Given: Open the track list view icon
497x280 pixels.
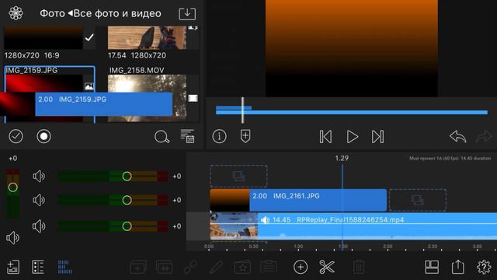Looking at the screenshot, I should (38, 267).
